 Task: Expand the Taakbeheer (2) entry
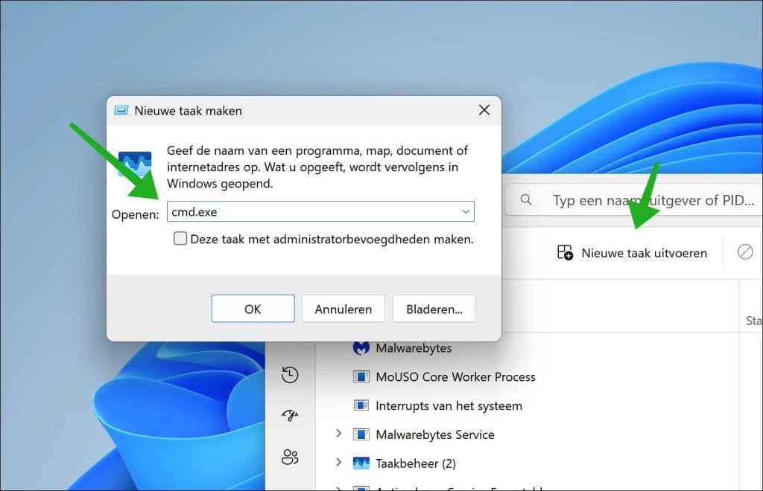point(339,463)
